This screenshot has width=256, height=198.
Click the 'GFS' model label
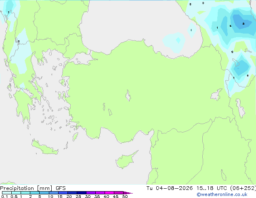[61, 188]
